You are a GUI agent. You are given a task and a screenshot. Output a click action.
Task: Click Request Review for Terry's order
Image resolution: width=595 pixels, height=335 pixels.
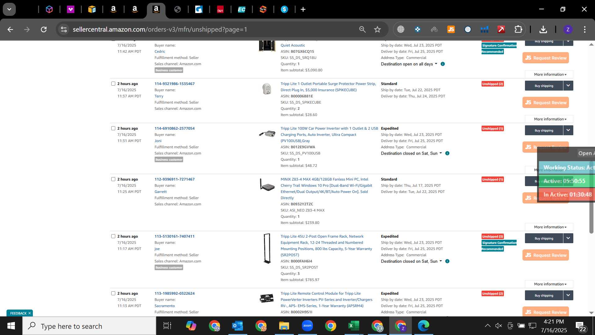tap(546, 102)
